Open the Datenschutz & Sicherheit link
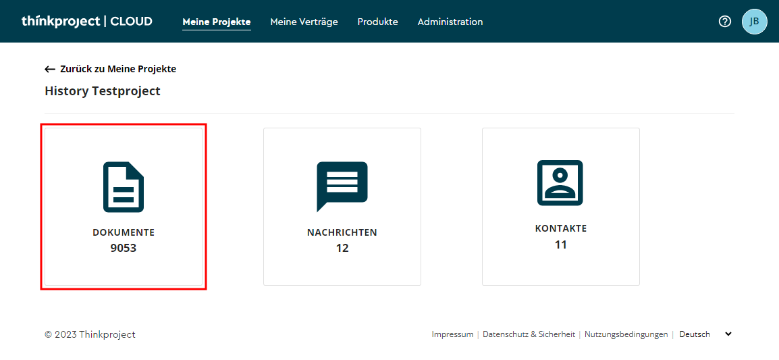 click(529, 334)
